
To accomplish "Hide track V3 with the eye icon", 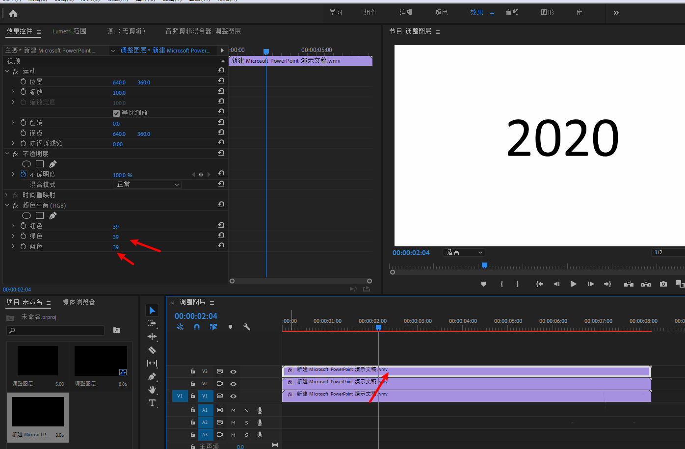I will tap(234, 372).
